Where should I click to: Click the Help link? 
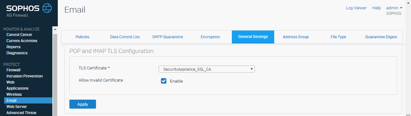point(376,8)
